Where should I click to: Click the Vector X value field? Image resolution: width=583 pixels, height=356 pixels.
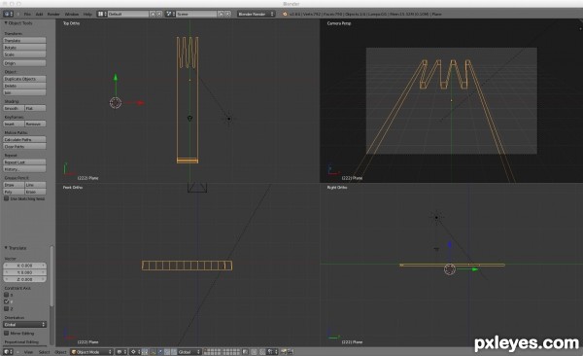tap(24, 266)
